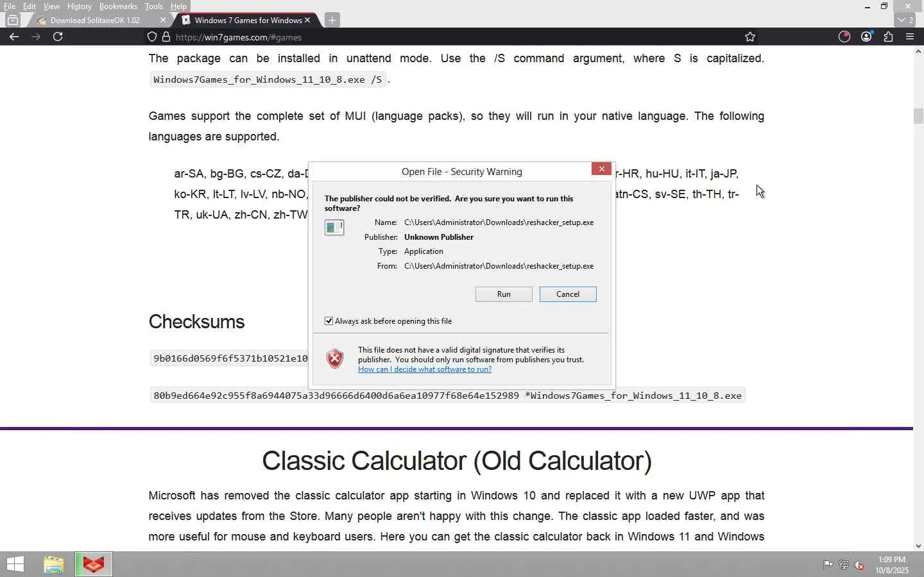
Task: Show site security info via padlock icon
Action: (166, 37)
